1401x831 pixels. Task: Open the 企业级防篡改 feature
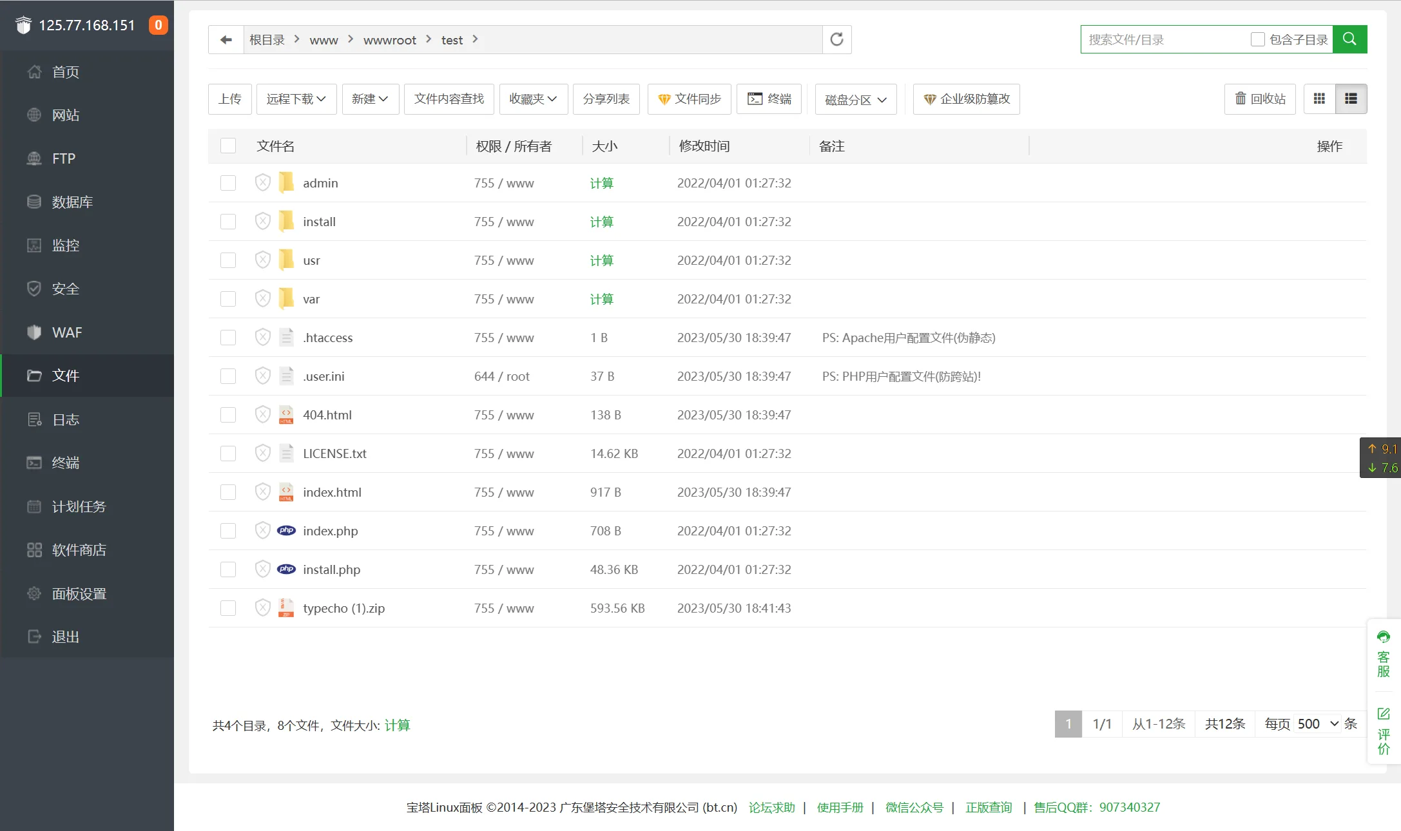tap(967, 99)
